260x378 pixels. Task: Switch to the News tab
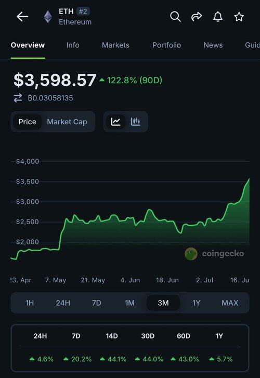(213, 45)
